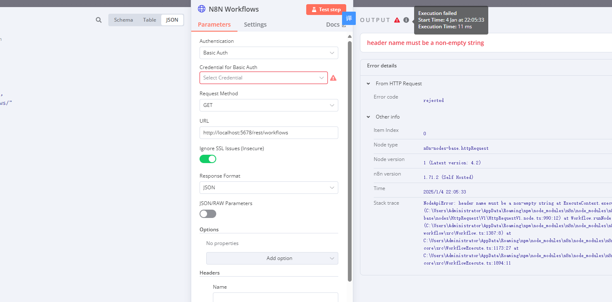
Task: Enable the JSON/RAW Parameters switch
Action: [208, 214]
